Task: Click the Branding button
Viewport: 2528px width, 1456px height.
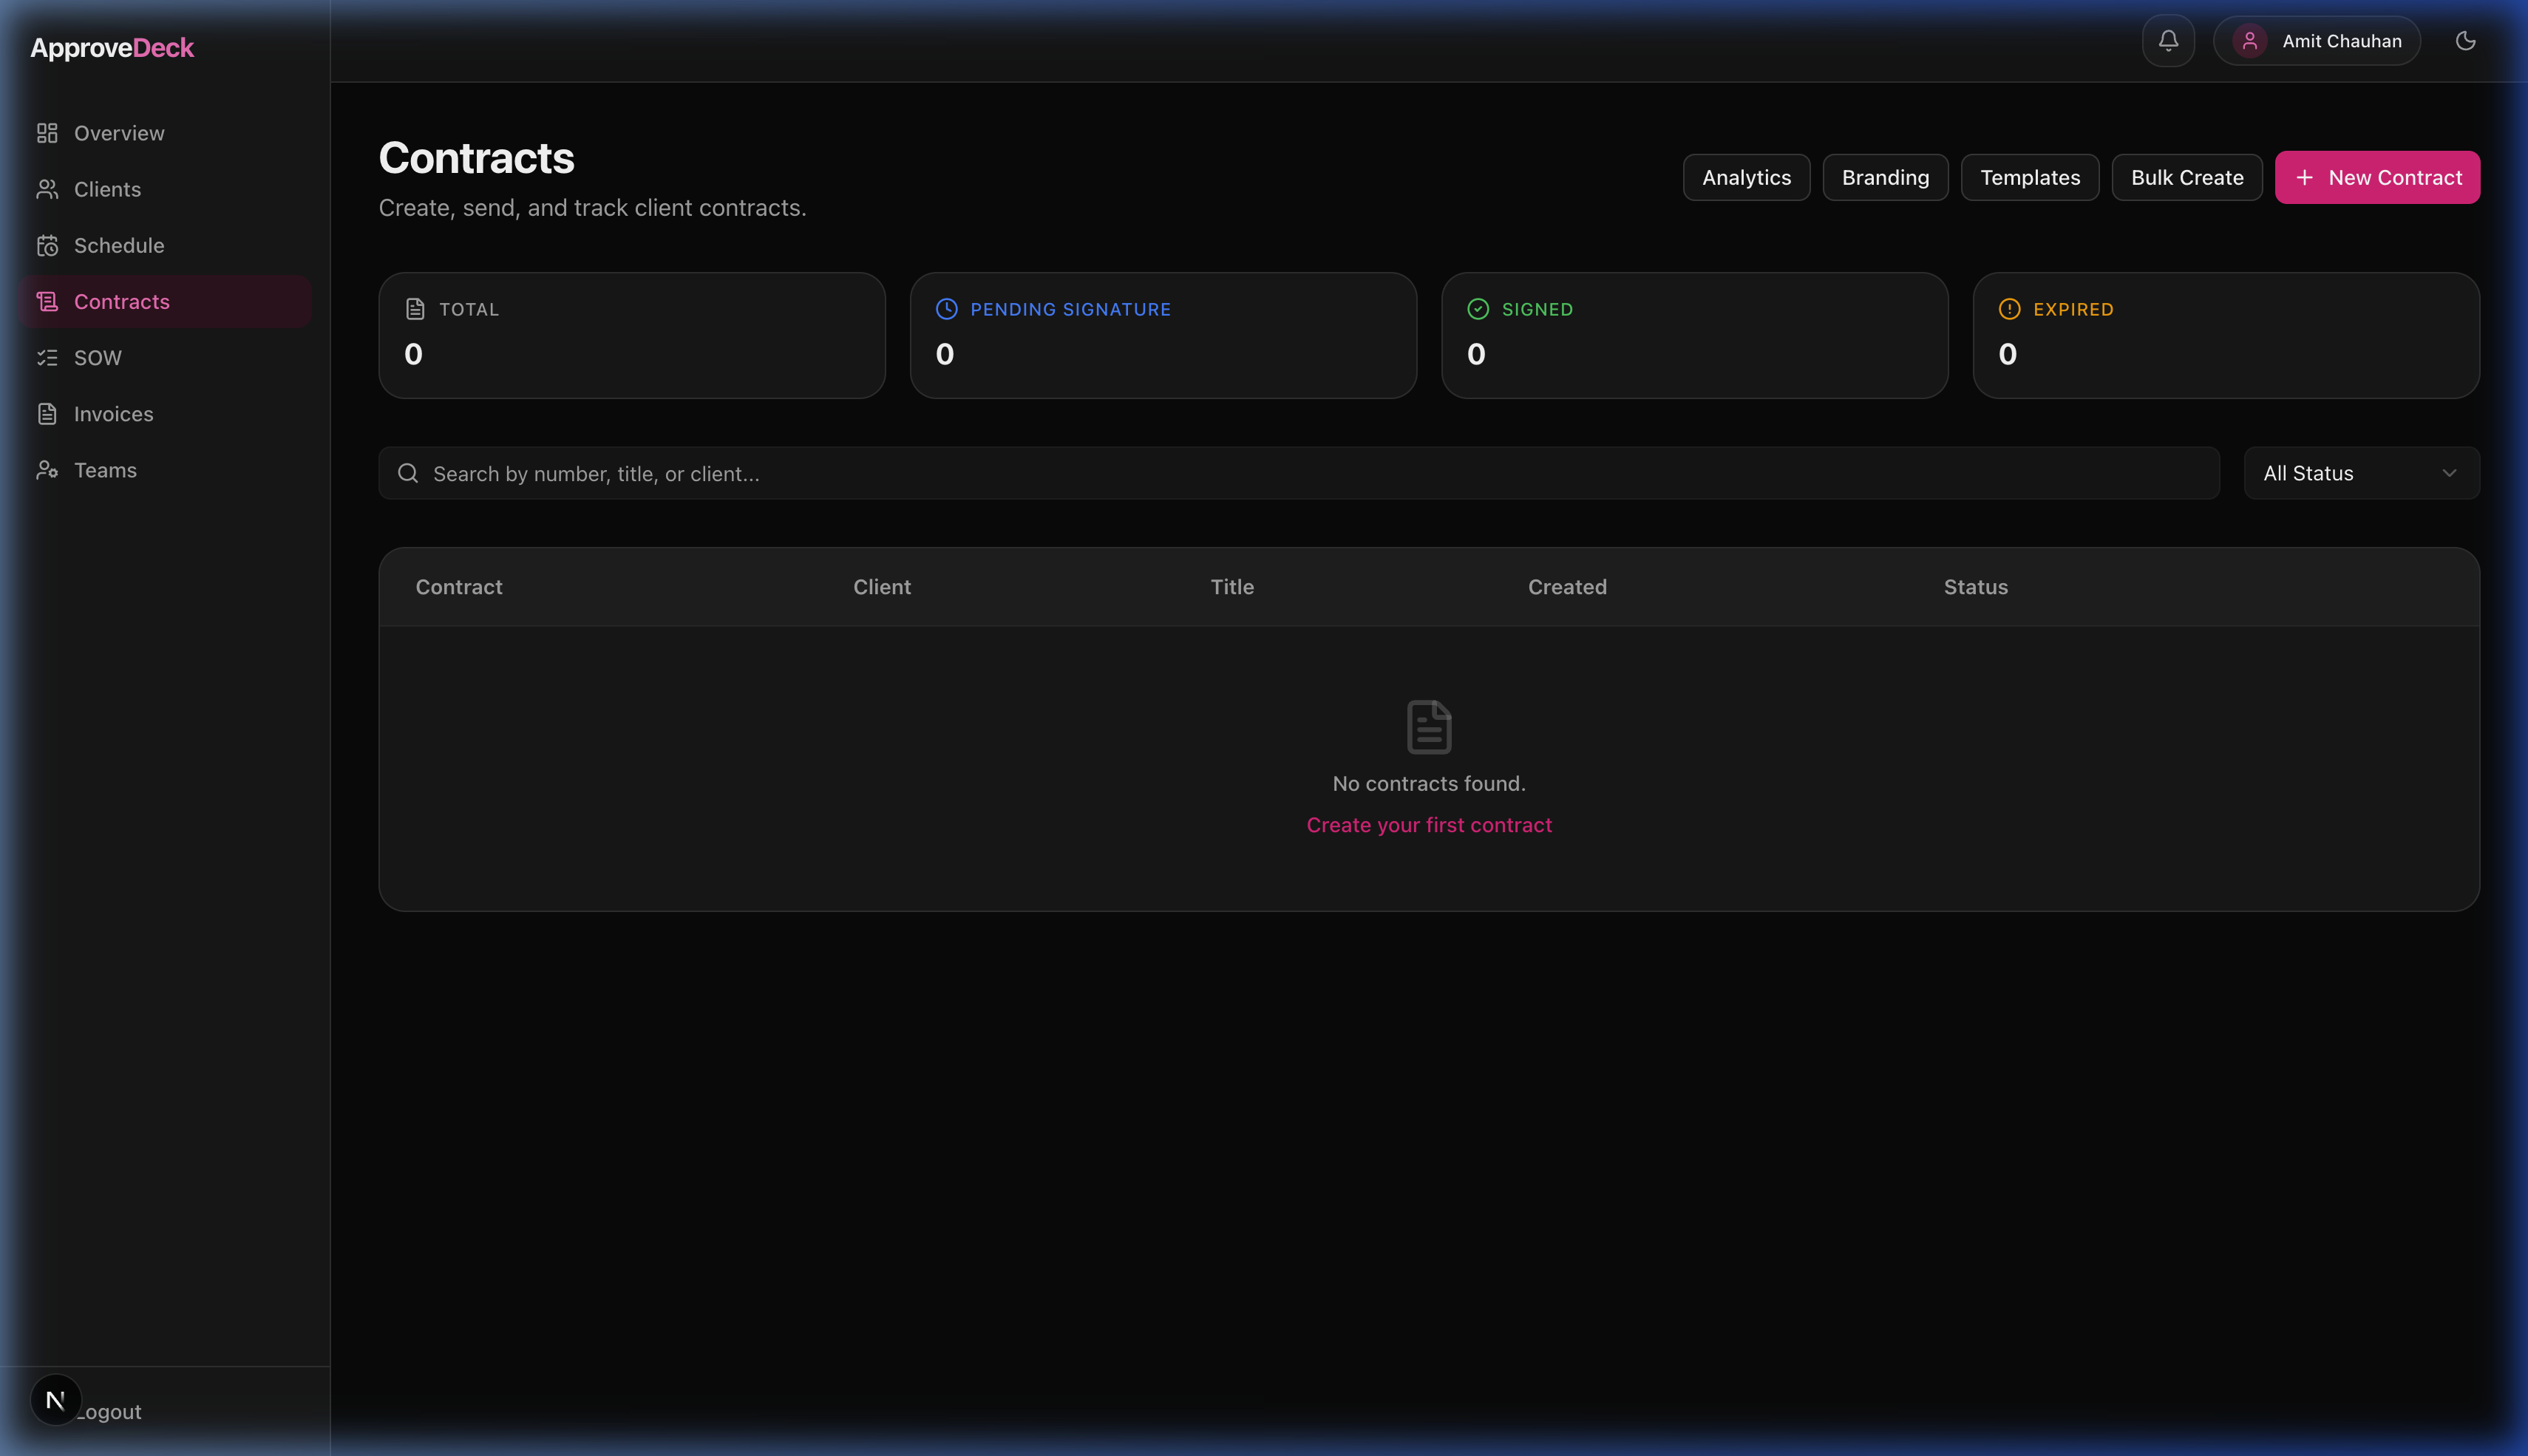Action: pos(1885,178)
